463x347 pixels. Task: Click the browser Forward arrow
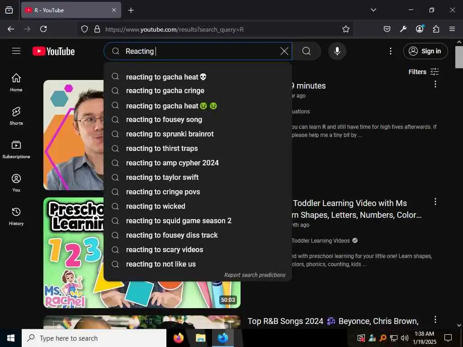(x=27, y=29)
